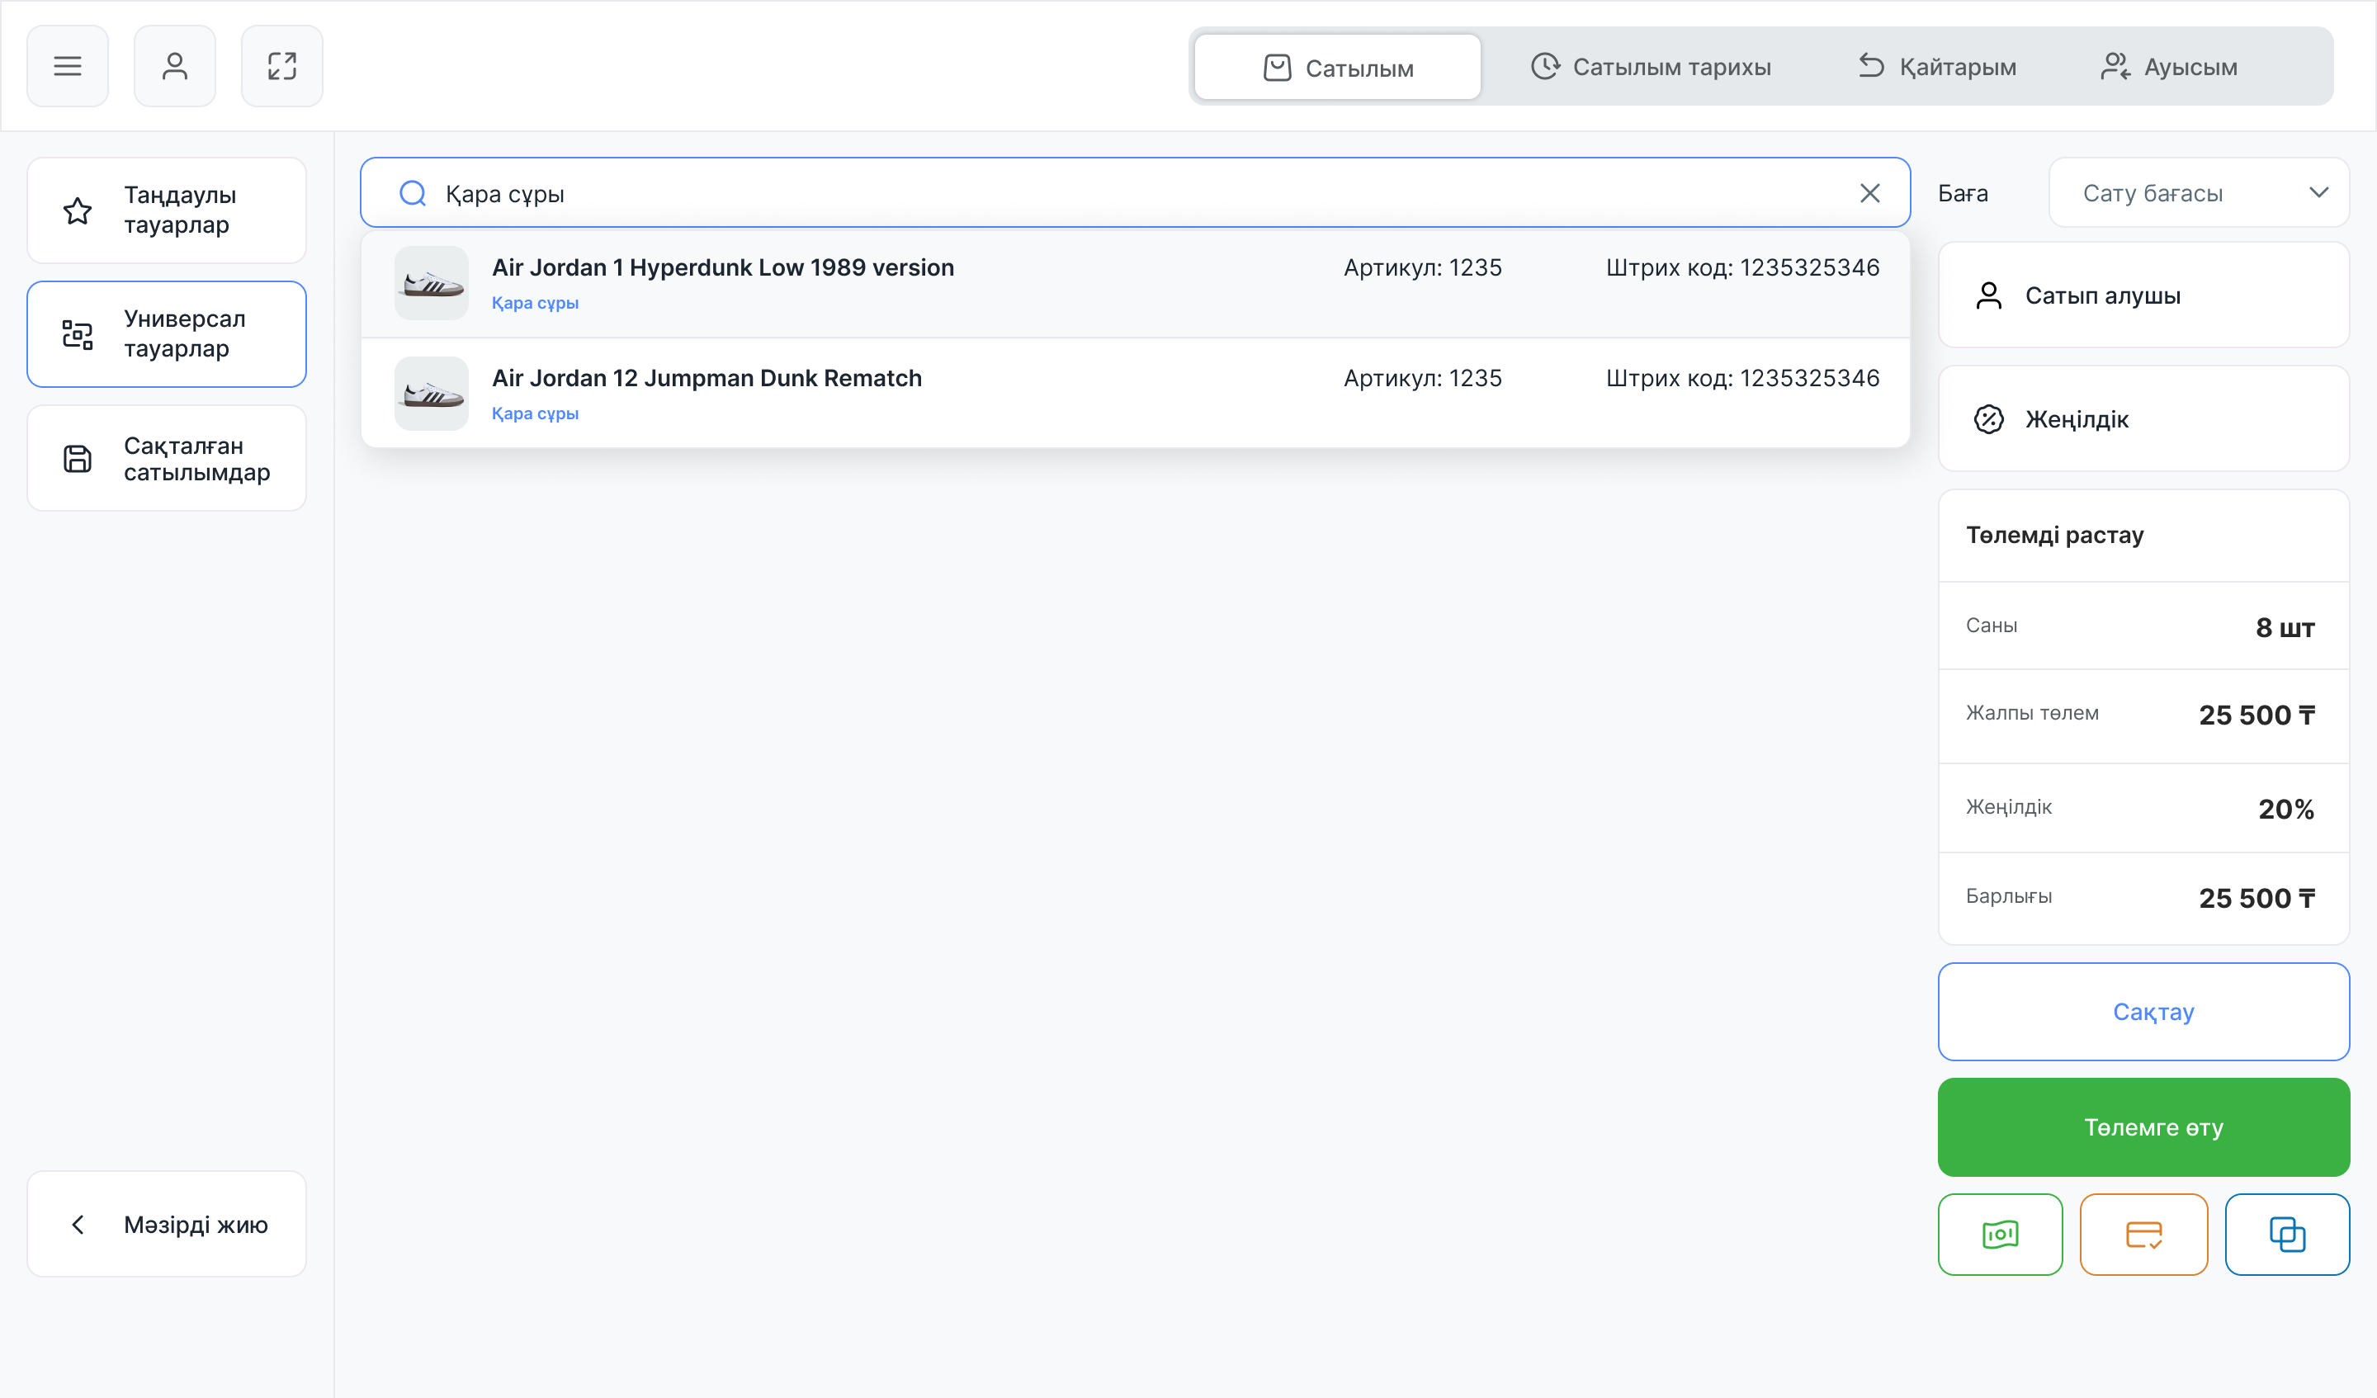Screen dimensions: 2377x1398
Task: Open the Ауысым tab
Action: [2170, 67]
